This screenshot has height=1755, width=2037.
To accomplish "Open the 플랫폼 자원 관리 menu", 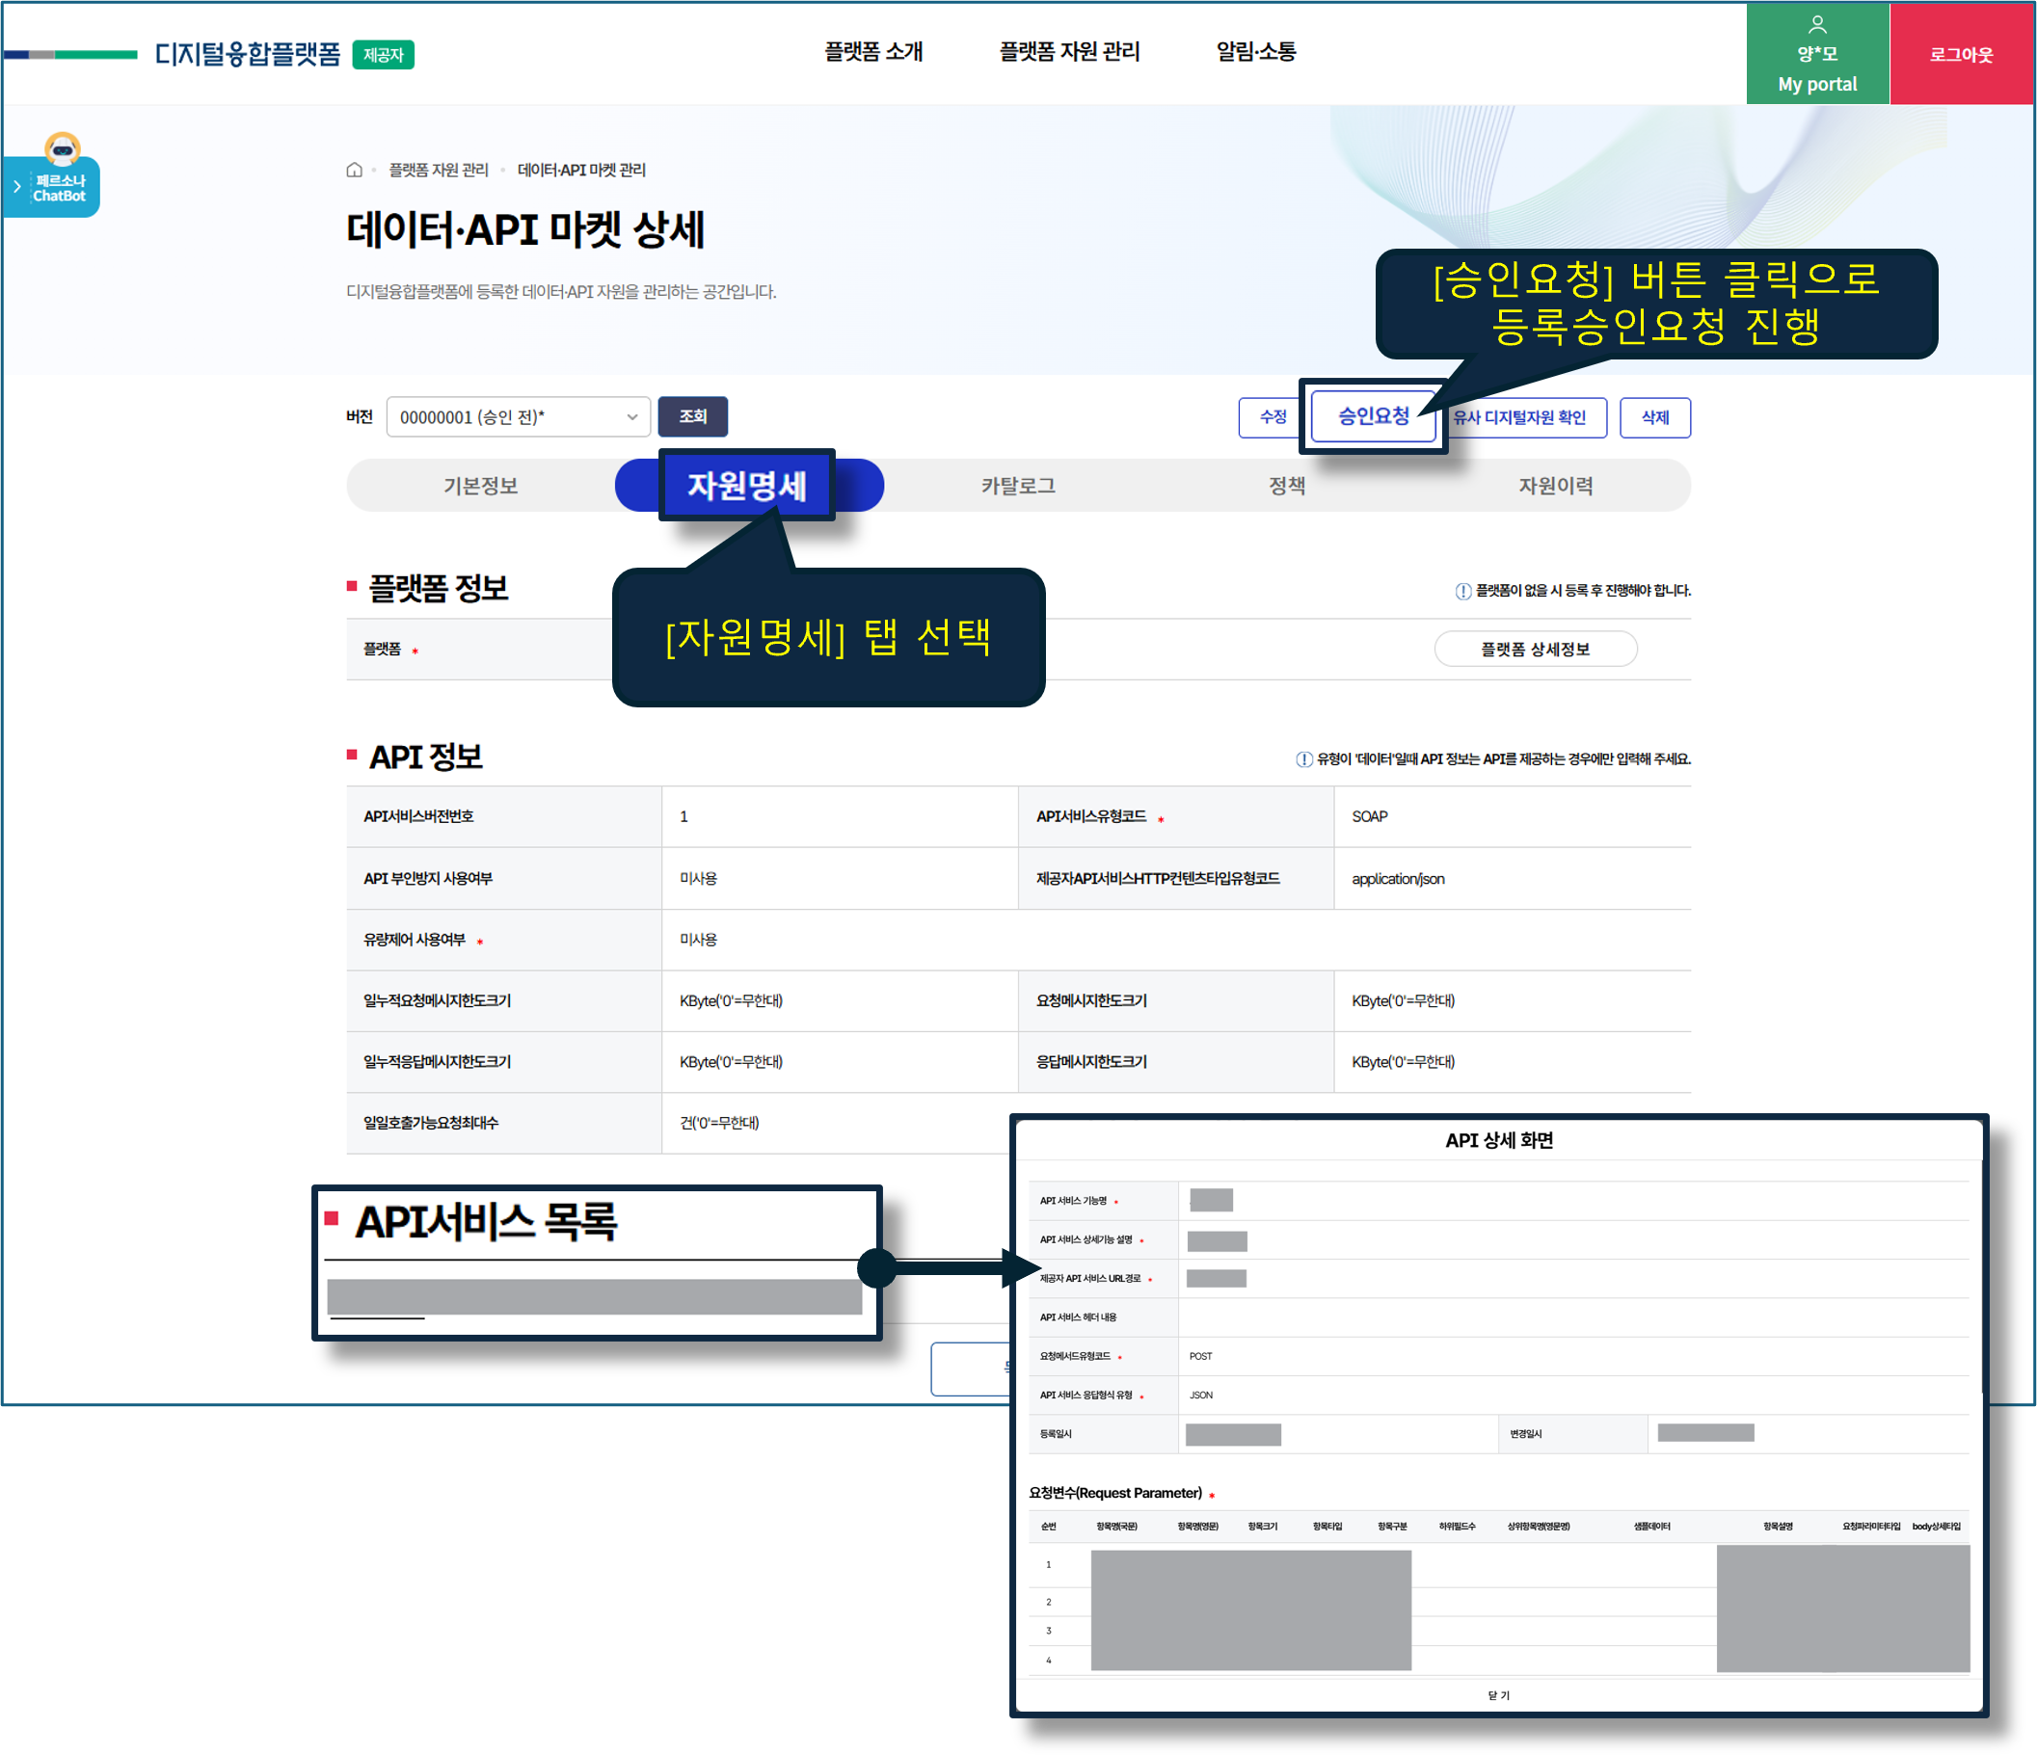I will pos(1070,51).
